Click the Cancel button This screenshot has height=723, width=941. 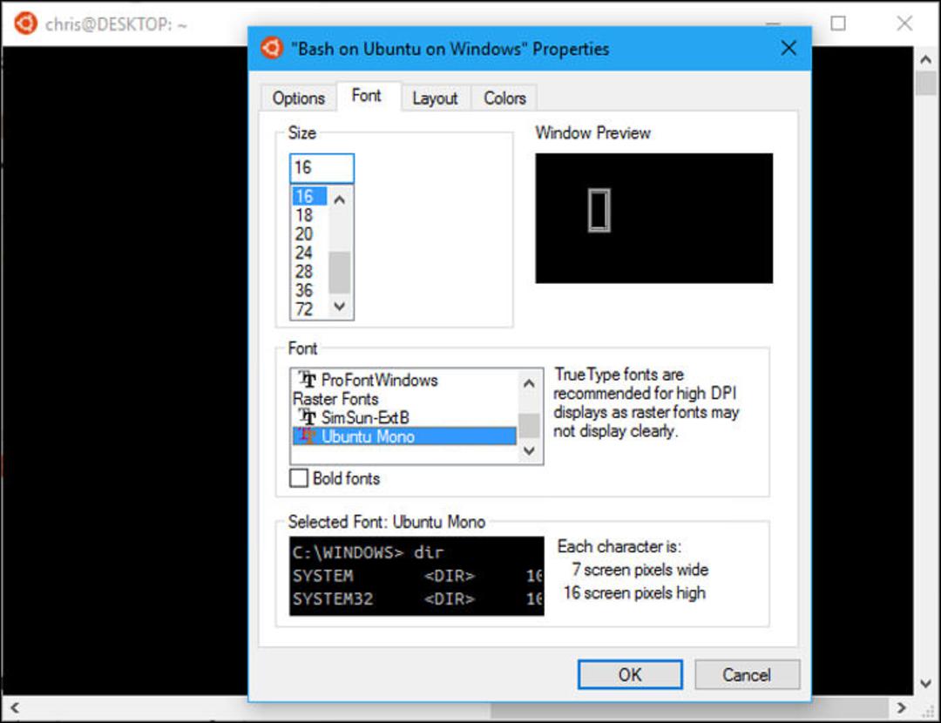point(747,675)
